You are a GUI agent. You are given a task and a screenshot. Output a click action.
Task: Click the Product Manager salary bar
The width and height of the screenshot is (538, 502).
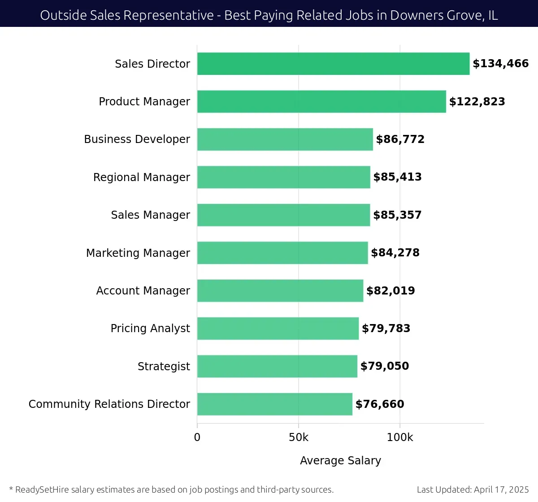[321, 101]
